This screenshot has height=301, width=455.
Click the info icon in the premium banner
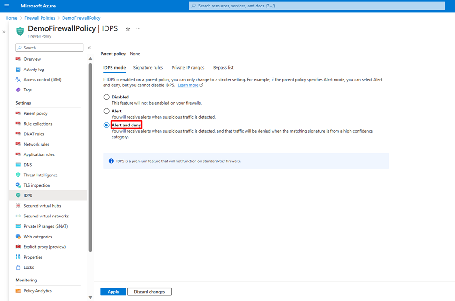click(x=111, y=161)
